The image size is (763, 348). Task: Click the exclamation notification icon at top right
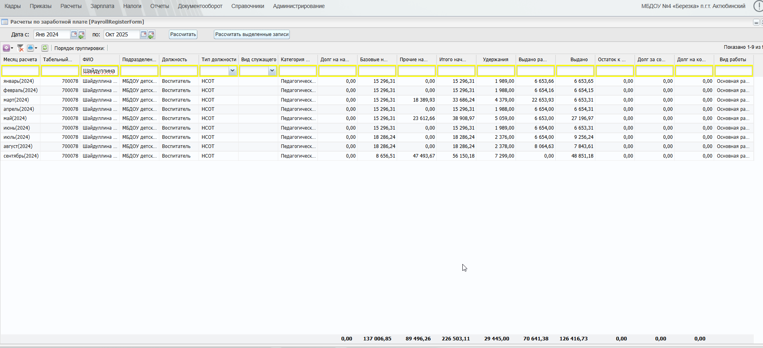tap(758, 6)
